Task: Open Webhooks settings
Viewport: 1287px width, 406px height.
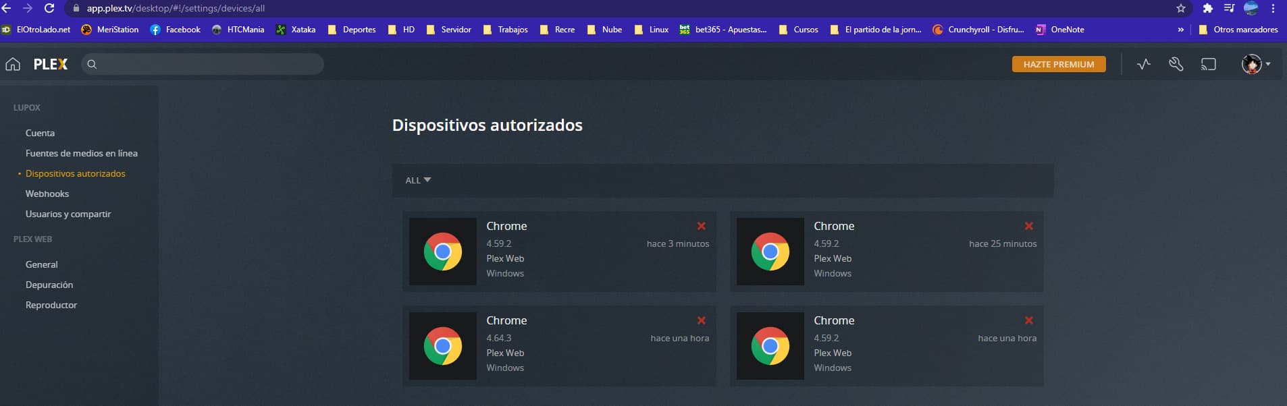Action: point(47,194)
